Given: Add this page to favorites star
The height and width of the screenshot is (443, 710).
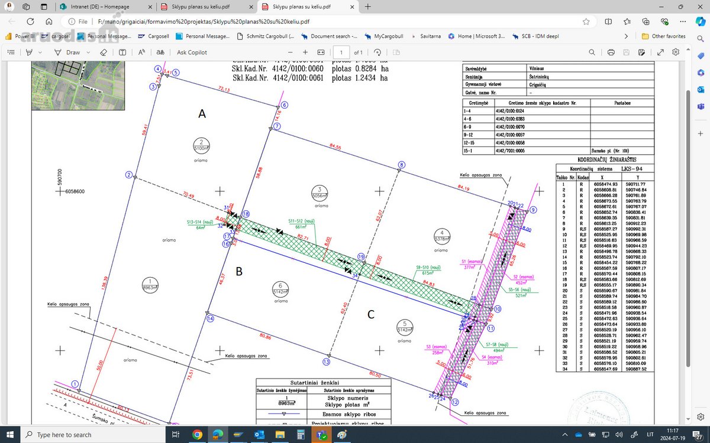Looking at the screenshot, I should (x=586, y=21).
